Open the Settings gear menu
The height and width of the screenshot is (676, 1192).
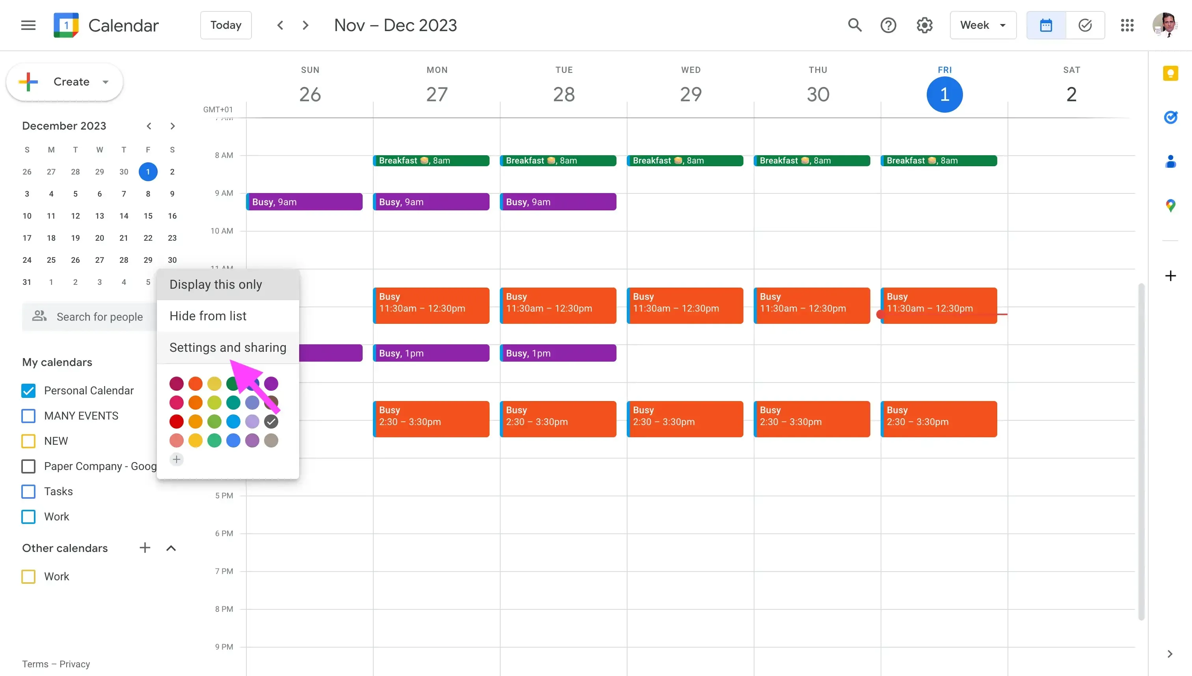tap(924, 25)
